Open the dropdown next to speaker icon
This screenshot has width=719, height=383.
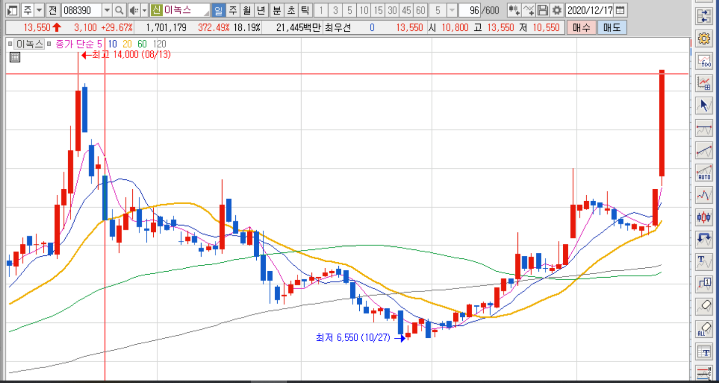144,10
